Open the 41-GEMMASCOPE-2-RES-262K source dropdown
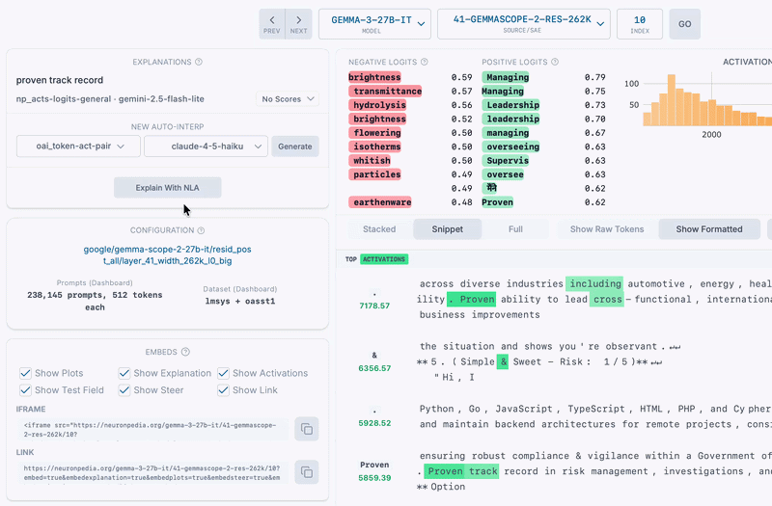This screenshot has width=772, height=506. (524, 23)
